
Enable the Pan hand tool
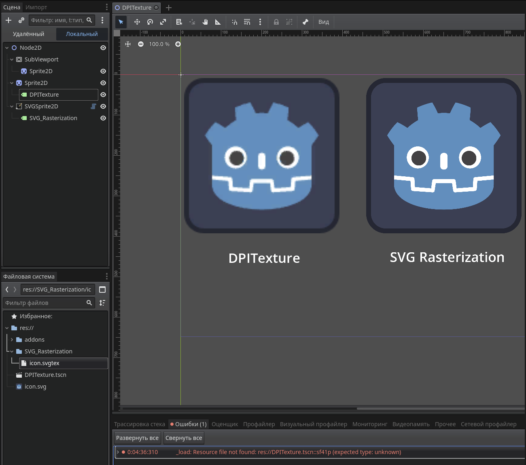(x=205, y=22)
